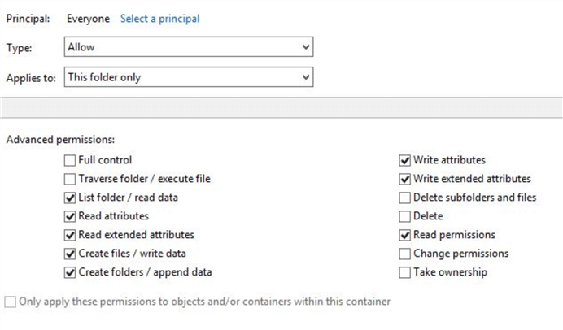Check Traverse folder / execute file
Screen dimensions: 563x330
pyautogui.click(x=69, y=179)
